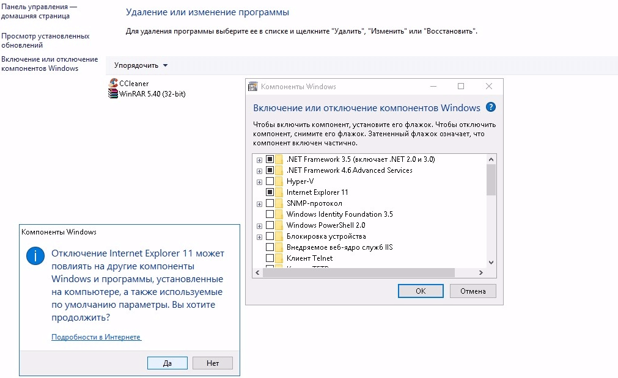Click the horizontal scrollbar thumb in components list
Viewport: 618px width, 378px height.
359,272
